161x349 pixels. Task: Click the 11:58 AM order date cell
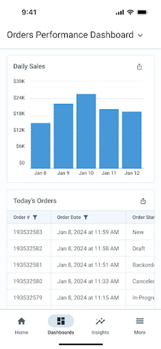coord(88,249)
